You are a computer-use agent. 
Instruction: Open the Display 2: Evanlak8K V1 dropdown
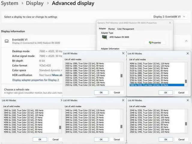(x=169, y=17)
